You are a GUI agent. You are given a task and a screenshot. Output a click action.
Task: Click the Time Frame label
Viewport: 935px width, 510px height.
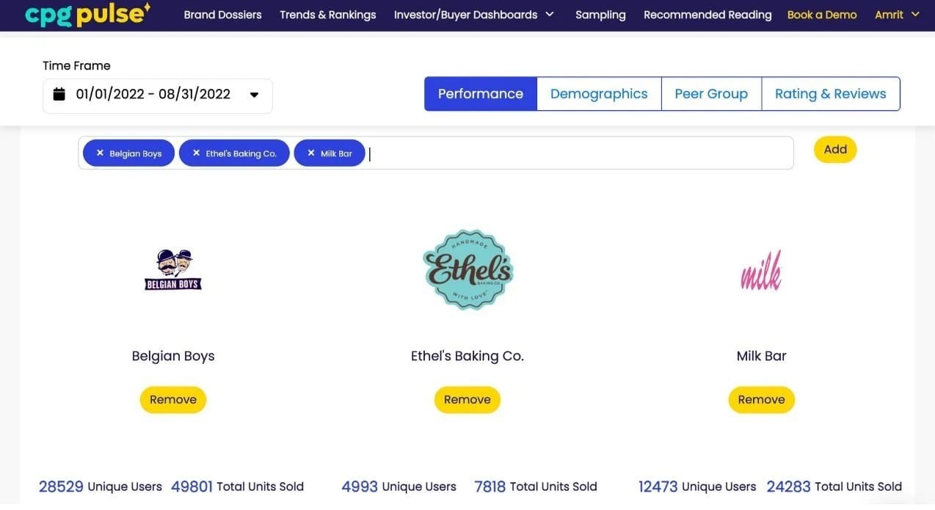tap(76, 65)
